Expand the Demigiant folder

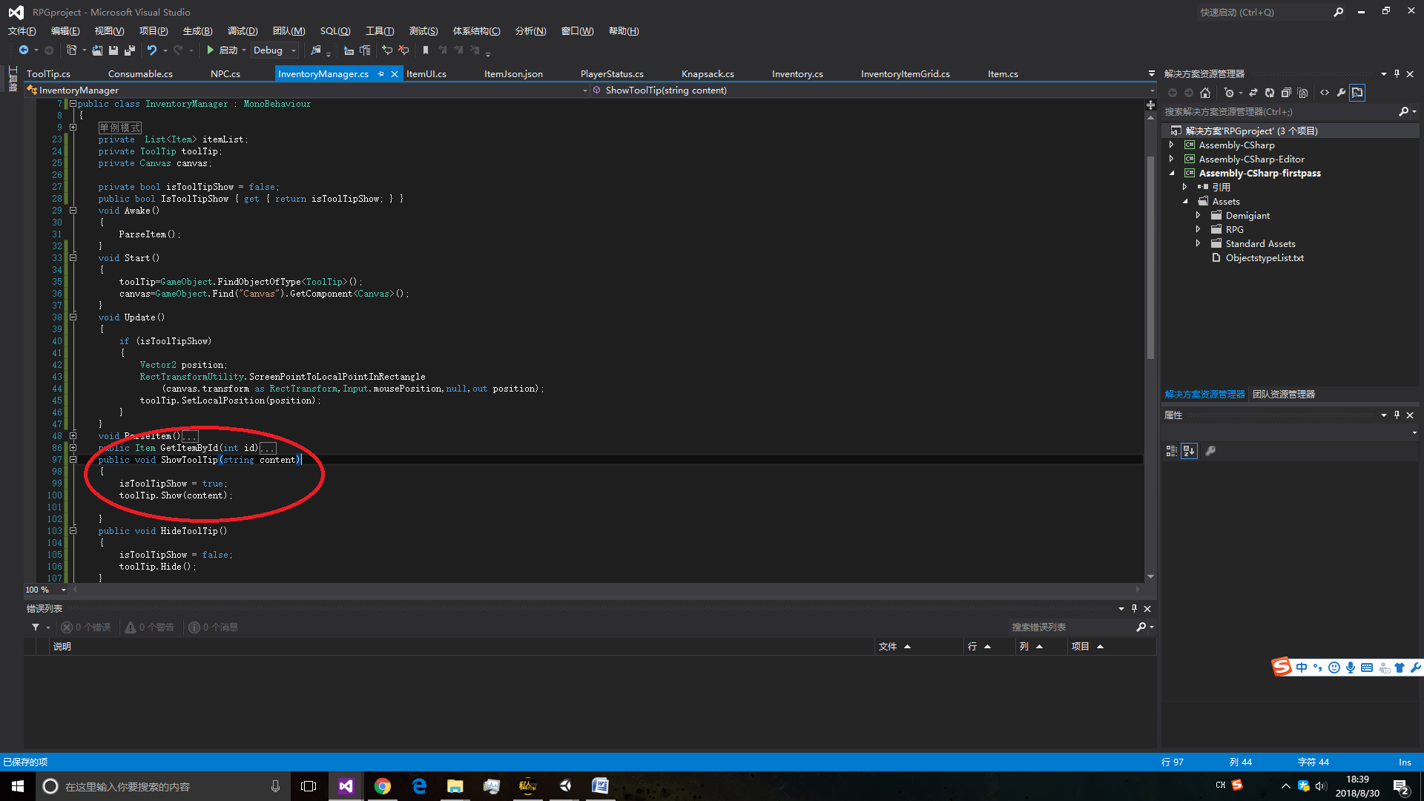1199,215
